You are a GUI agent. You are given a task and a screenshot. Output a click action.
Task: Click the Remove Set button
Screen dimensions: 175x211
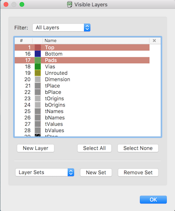138,172
